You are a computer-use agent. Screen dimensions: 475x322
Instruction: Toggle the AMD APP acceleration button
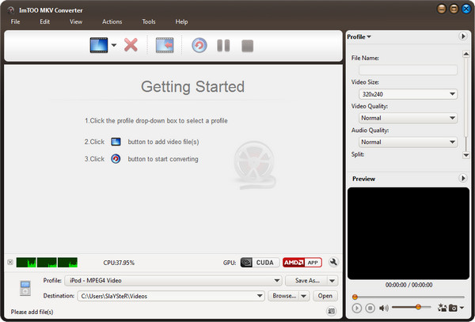tap(302, 263)
